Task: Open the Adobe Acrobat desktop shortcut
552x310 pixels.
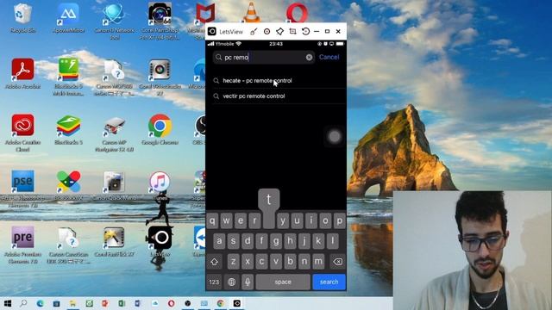Action: pyautogui.click(x=23, y=74)
